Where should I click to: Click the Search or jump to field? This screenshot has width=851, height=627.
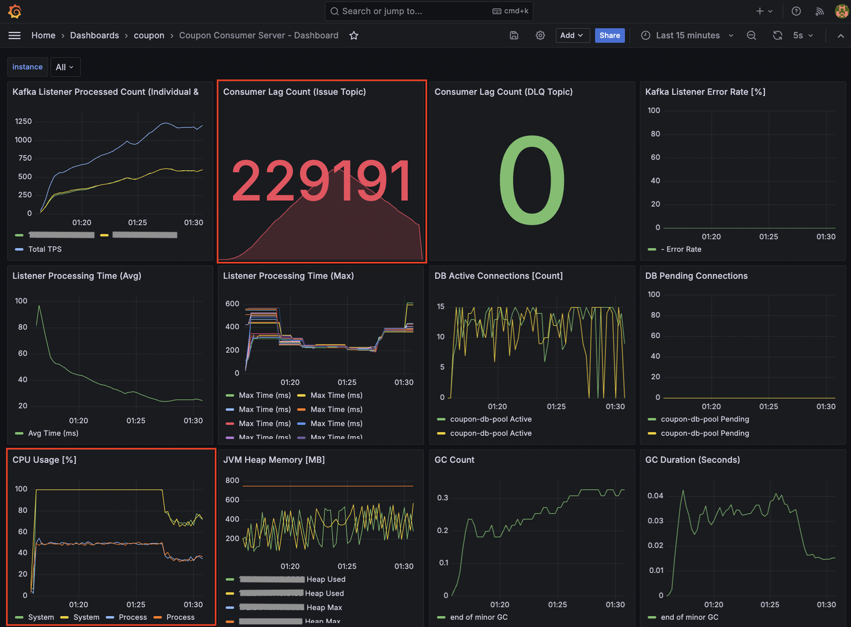pos(428,11)
